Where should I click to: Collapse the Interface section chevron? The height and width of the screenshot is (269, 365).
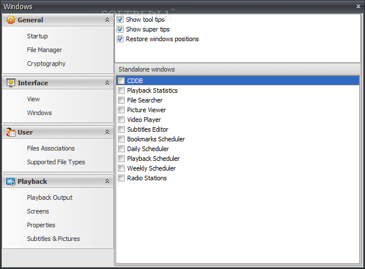[107, 83]
